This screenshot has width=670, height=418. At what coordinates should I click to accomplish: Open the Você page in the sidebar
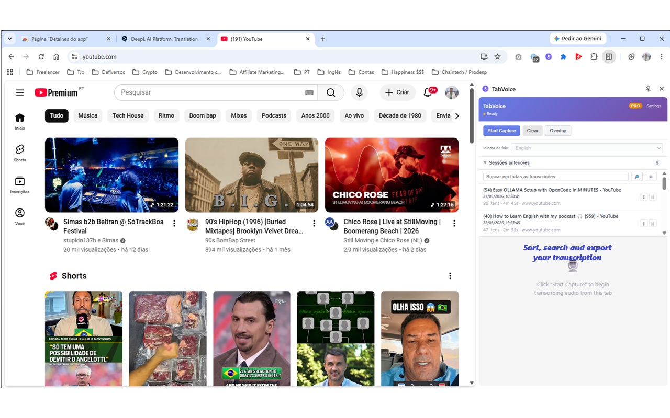pos(20,217)
